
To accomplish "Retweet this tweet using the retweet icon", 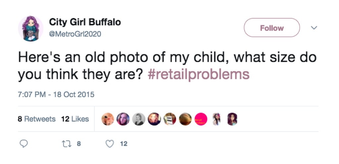I will tap(65, 144).
